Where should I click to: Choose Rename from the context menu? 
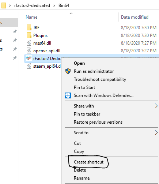[x=82, y=178]
